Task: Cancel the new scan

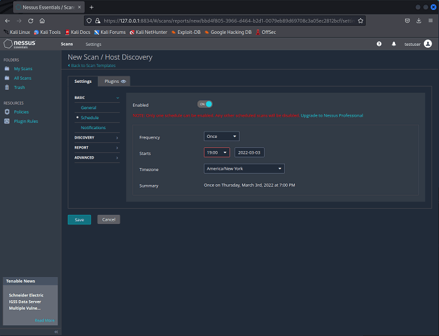Action: click(108, 219)
